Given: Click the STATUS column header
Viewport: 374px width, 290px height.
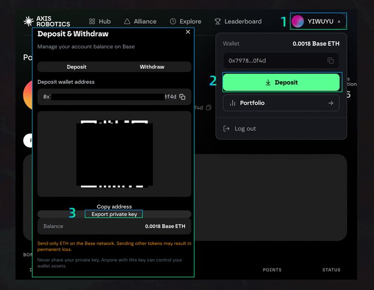Looking at the screenshot, I should pyautogui.click(x=331, y=270).
